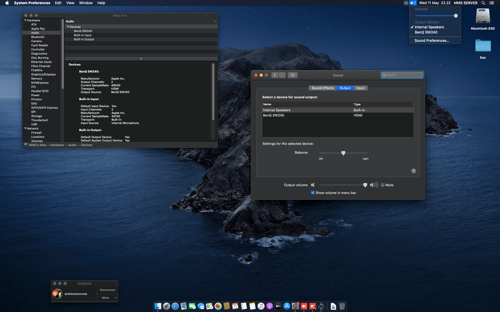The width and height of the screenshot is (500, 312).
Task: Collapse the Audio section header
Action: click(215, 21)
